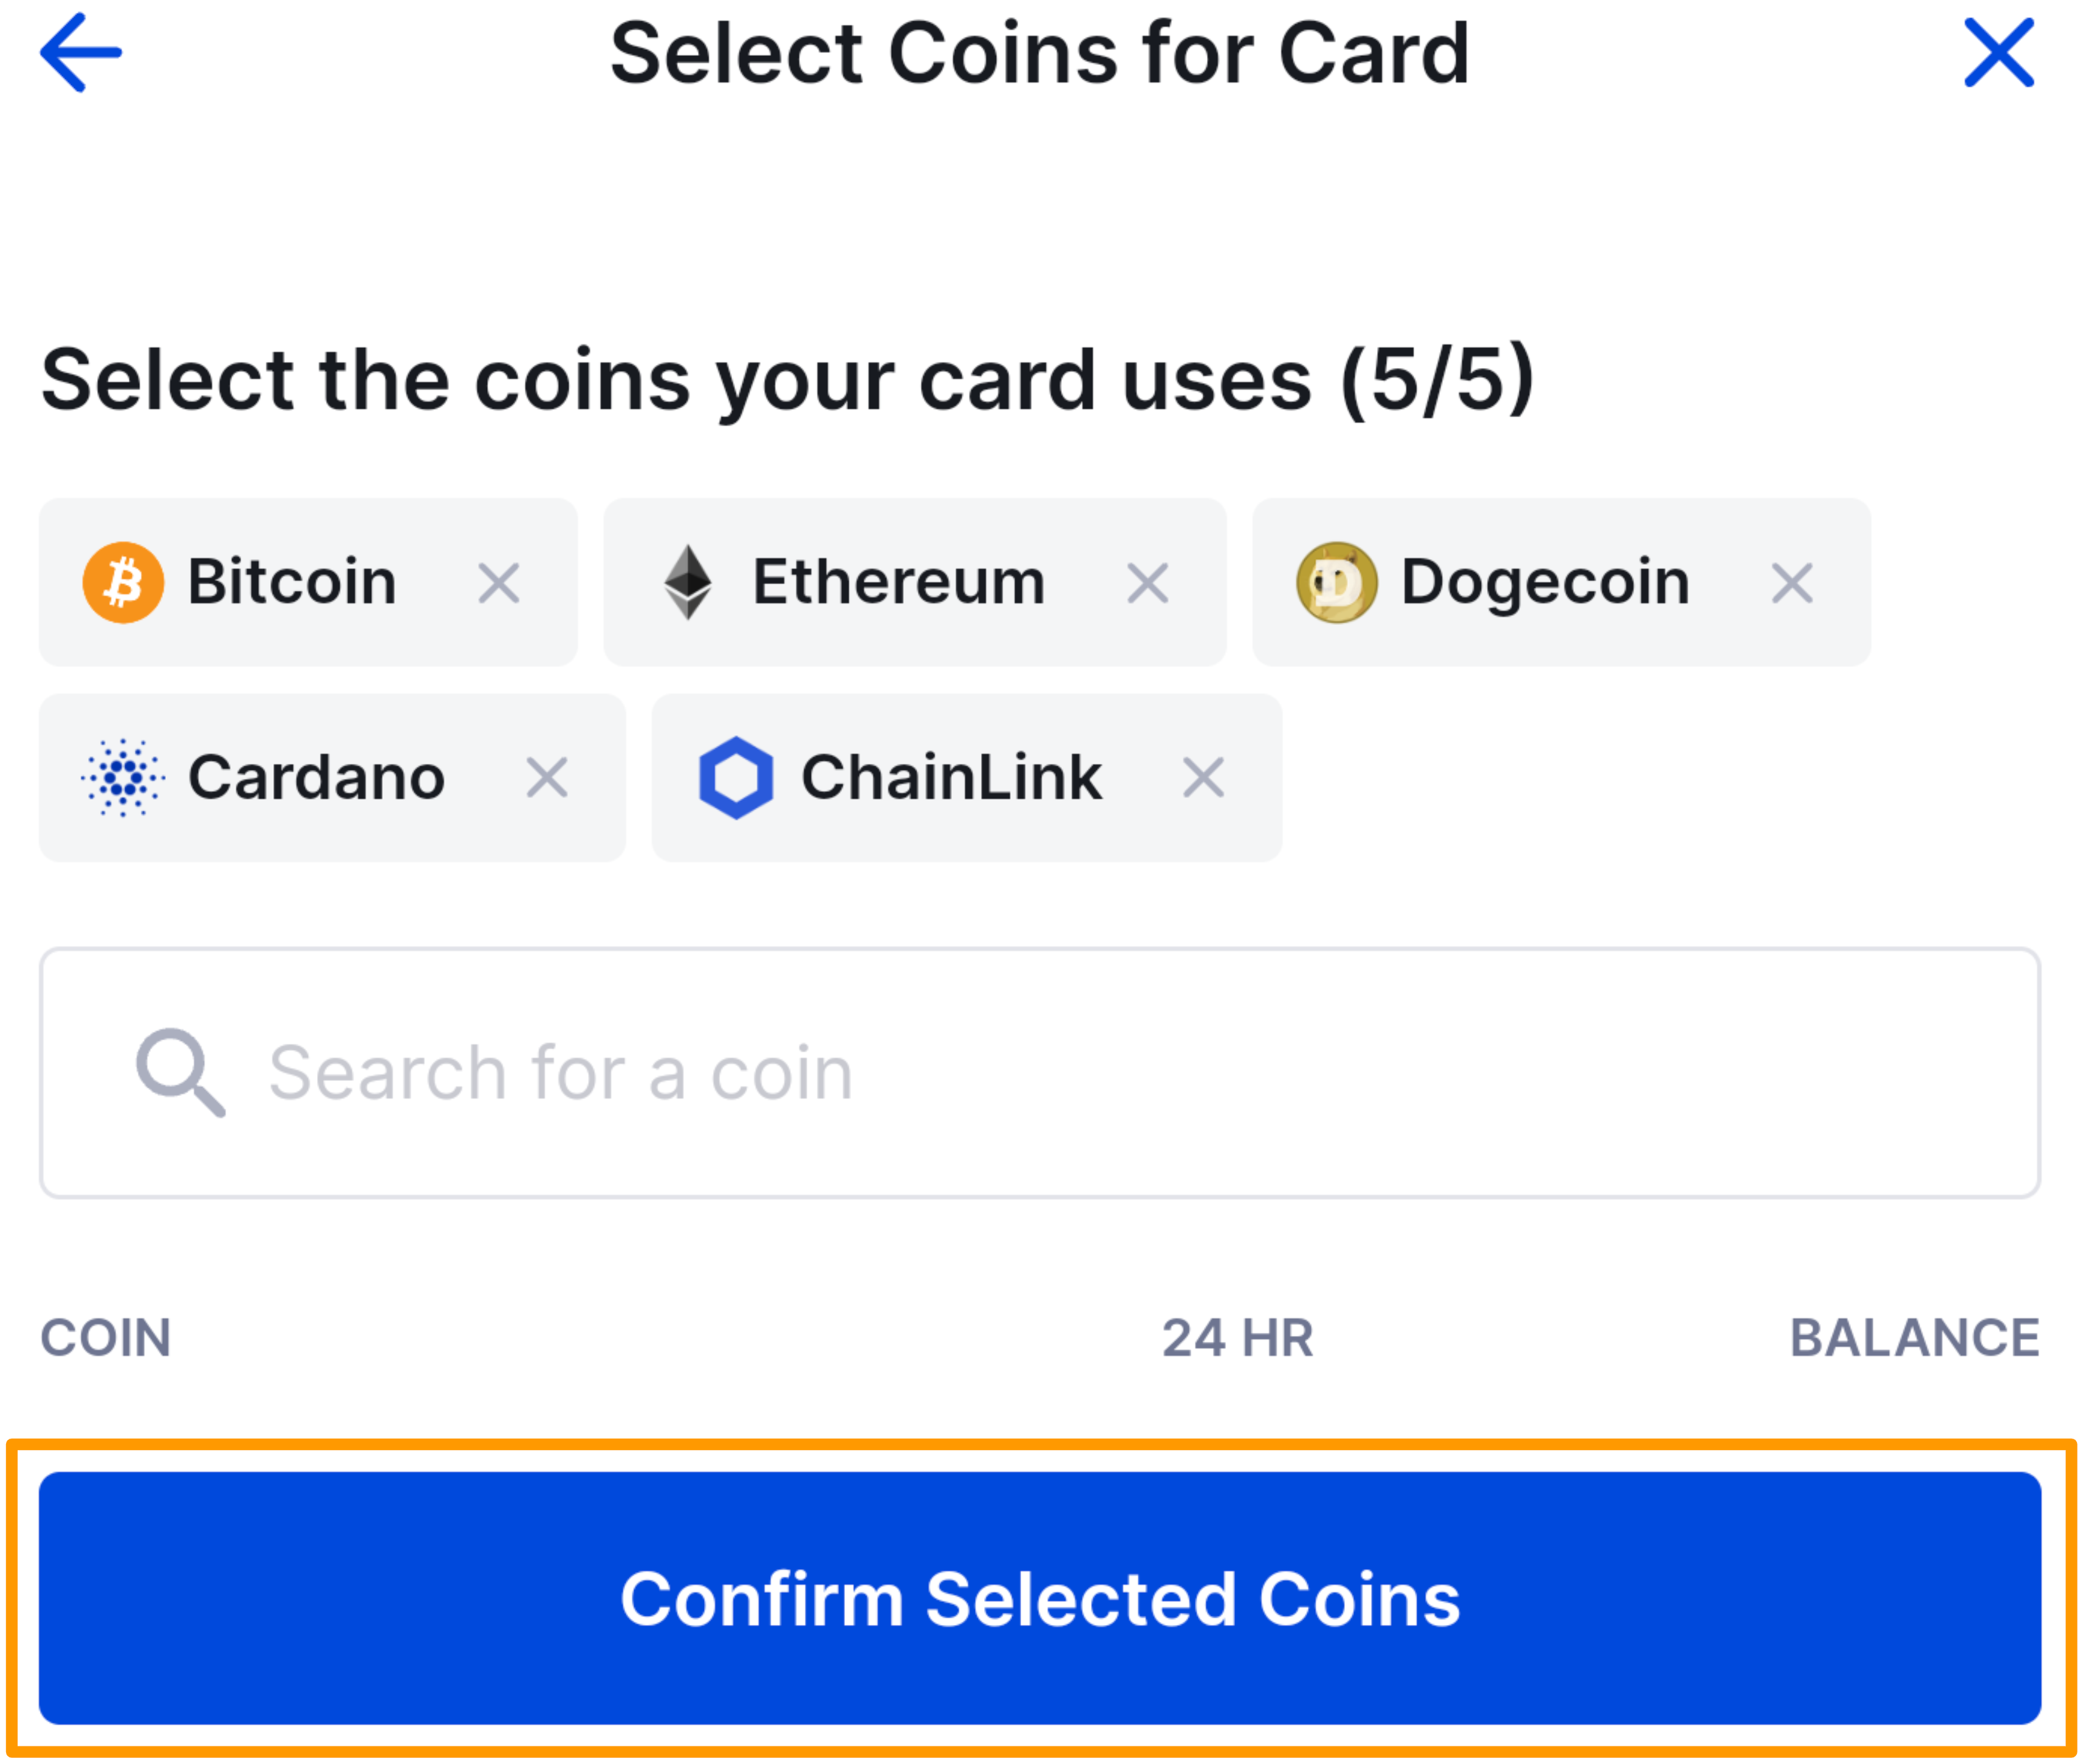Remove Cardano from selected coins
This screenshot has width=2086, height=1764.
(x=546, y=778)
